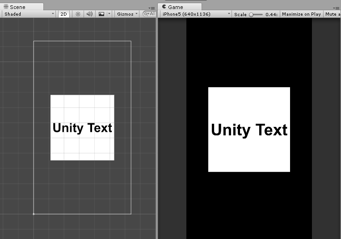The height and width of the screenshot is (239, 341).
Task: Click the Scene tab grid icon
Action: point(6,7)
